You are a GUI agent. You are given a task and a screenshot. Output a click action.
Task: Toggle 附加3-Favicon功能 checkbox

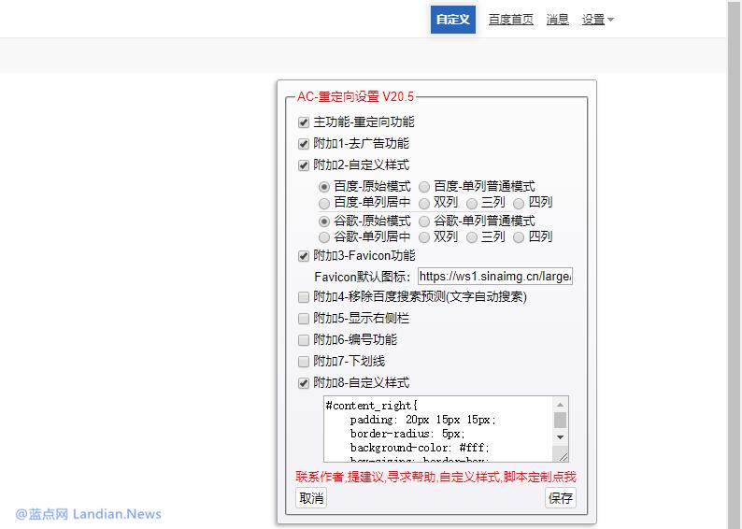[x=304, y=256]
